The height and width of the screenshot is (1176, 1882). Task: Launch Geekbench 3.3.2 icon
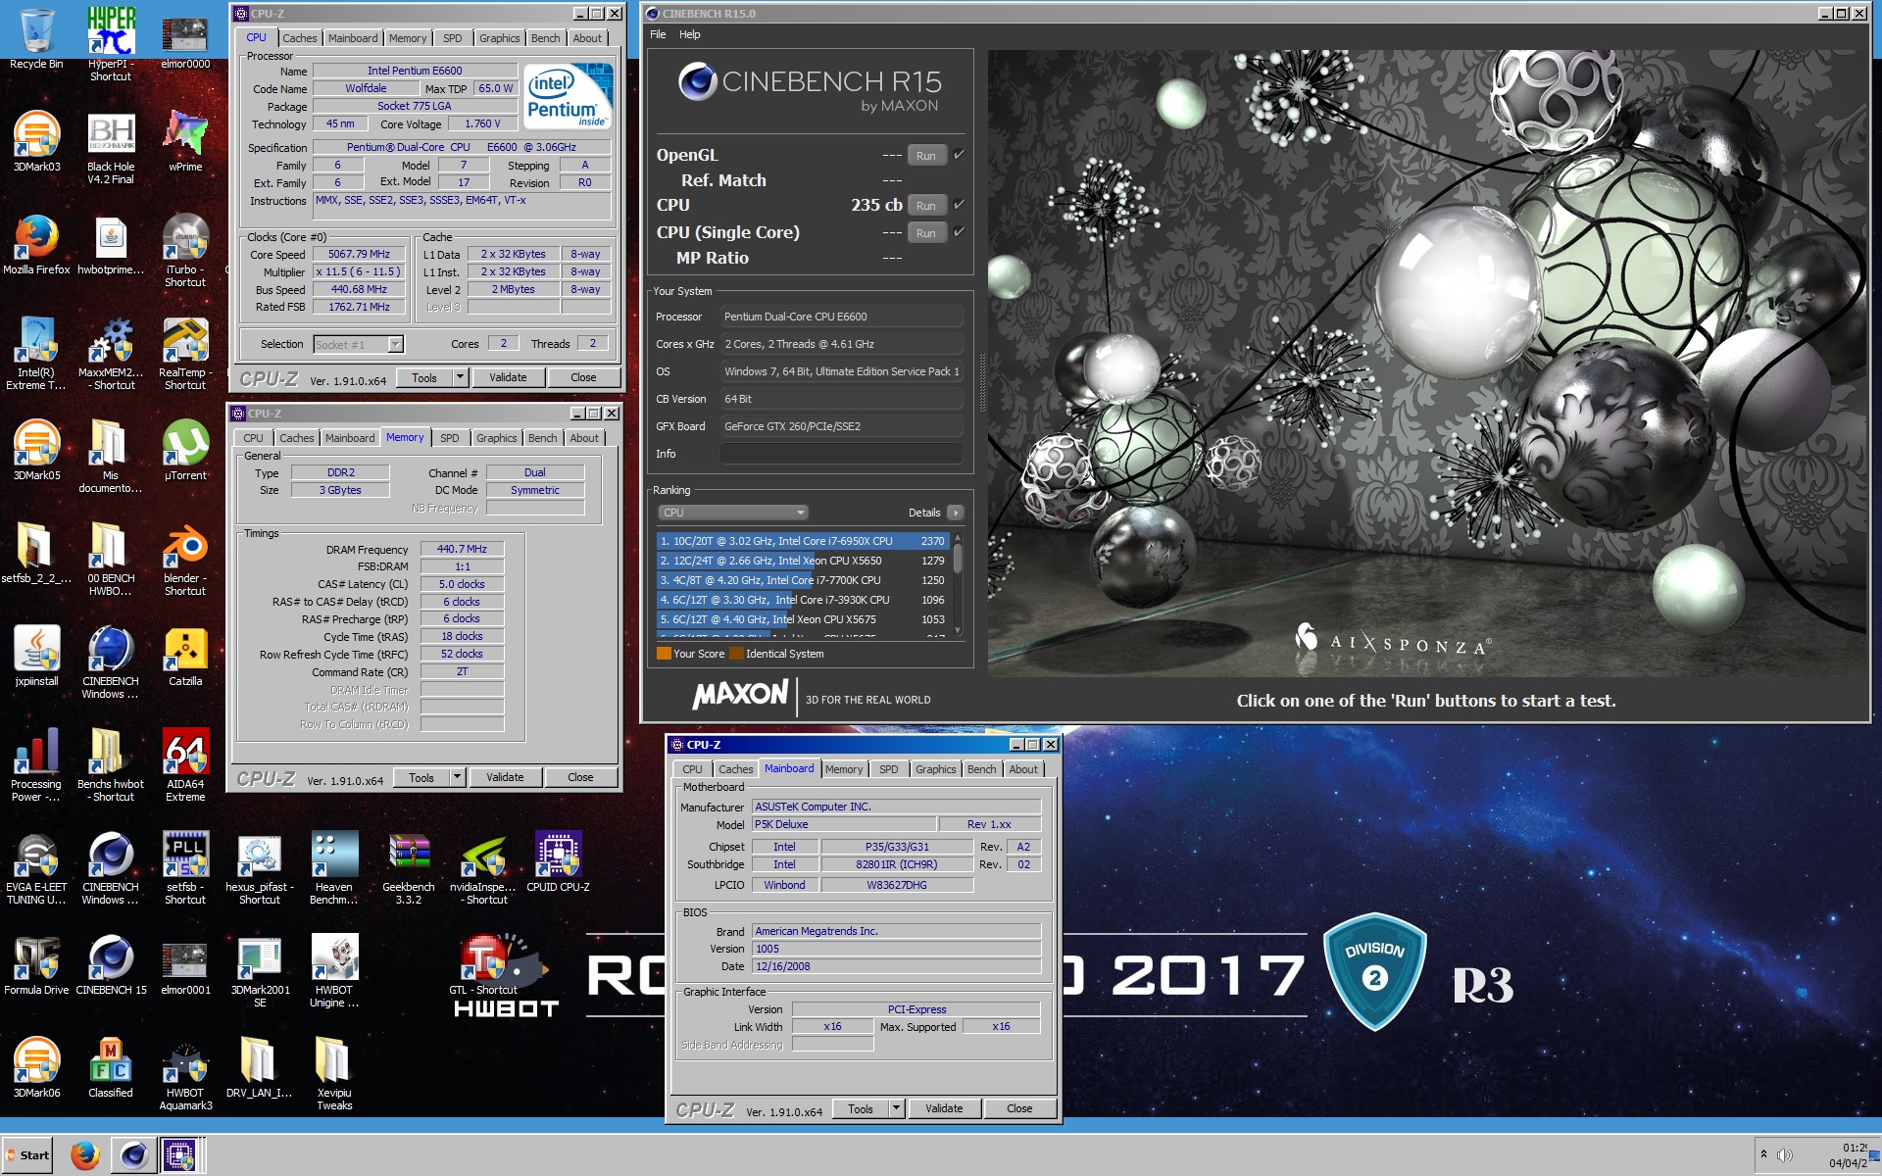click(409, 868)
